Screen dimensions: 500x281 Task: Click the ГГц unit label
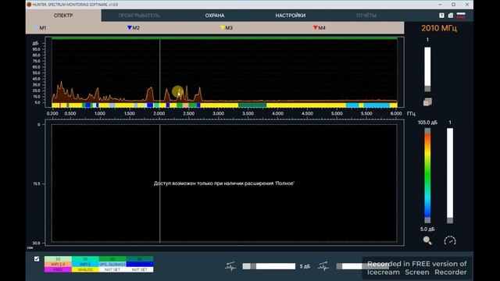pyautogui.click(x=411, y=113)
